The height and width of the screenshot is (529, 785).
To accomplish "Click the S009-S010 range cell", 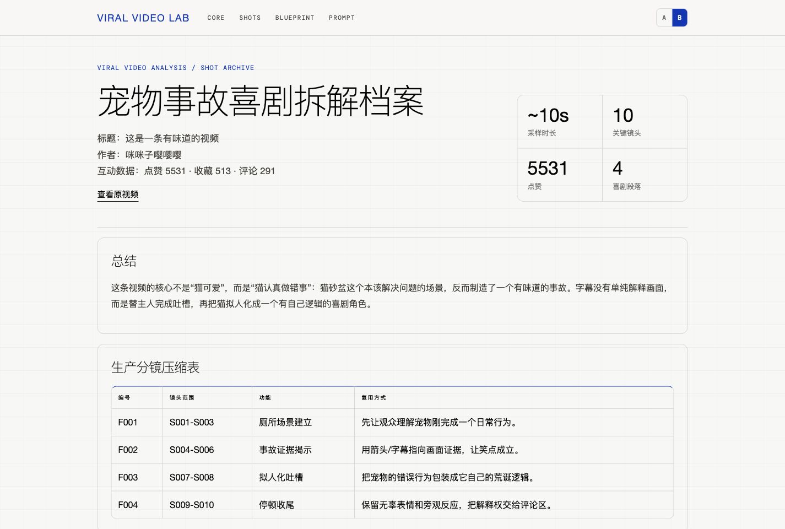I will [x=208, y=505].
